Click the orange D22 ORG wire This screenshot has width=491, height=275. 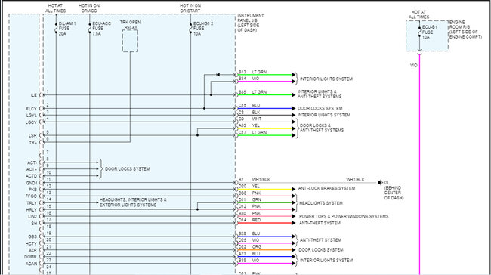264,250
